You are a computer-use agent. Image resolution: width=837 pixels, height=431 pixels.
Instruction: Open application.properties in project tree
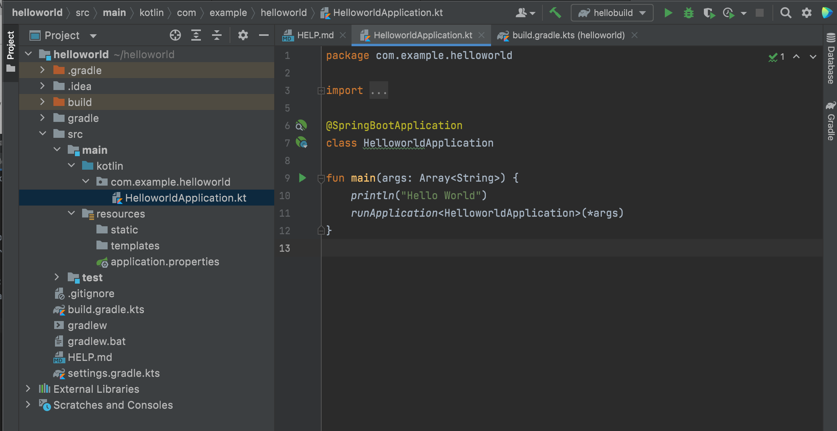[165, 262]
